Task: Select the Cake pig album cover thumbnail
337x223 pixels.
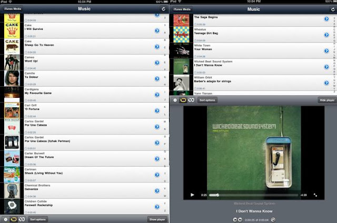Action: 12,46
